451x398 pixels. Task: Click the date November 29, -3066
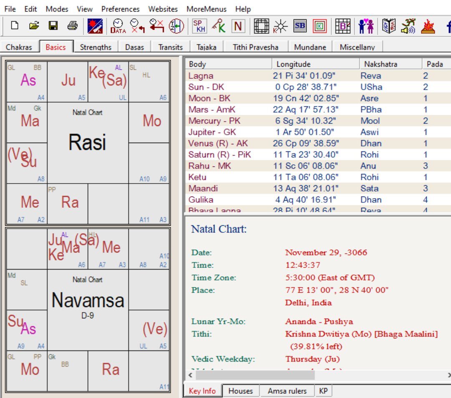(326, 252)
